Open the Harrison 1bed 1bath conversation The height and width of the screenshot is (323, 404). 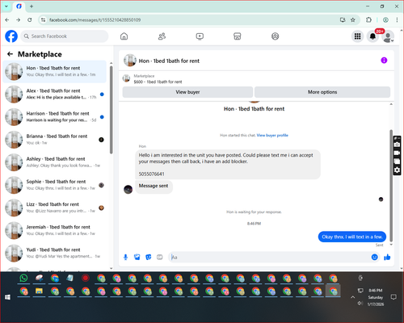(55, 117)
